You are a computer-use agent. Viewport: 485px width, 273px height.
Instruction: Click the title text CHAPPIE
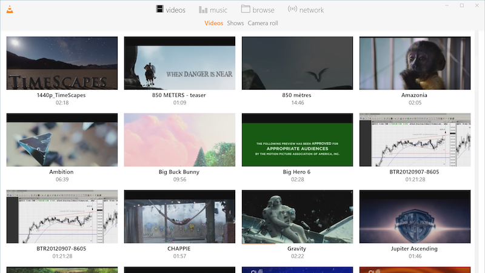(x=179, y=249)
